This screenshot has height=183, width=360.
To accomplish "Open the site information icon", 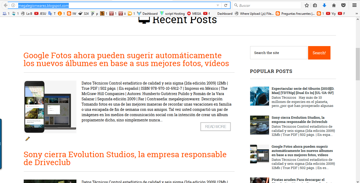I will pos(13,5).
